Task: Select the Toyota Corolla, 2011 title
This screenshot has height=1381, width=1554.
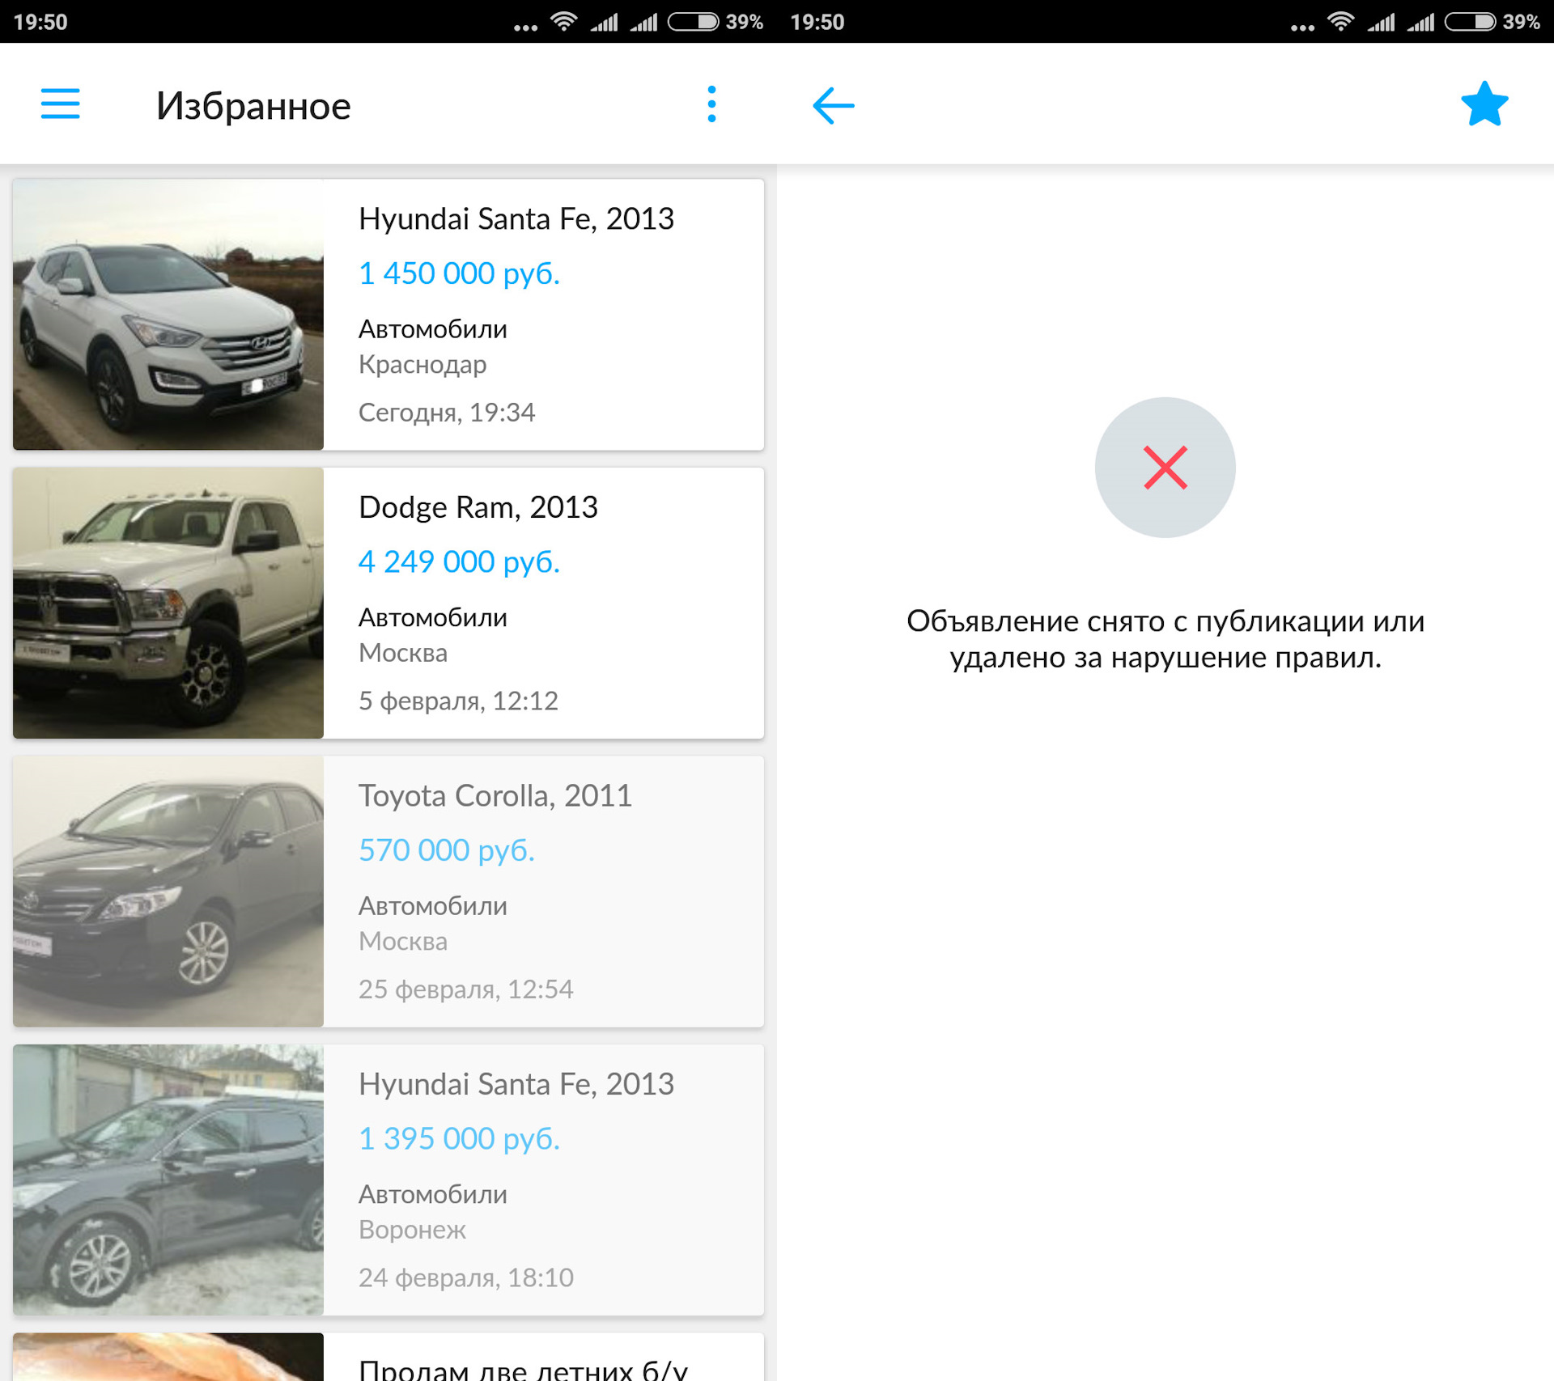Action: 495,795
